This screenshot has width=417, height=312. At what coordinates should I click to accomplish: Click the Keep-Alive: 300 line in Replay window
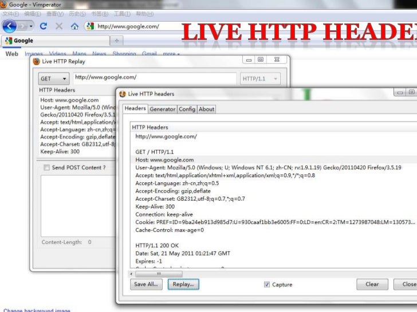tap(60, 151)
